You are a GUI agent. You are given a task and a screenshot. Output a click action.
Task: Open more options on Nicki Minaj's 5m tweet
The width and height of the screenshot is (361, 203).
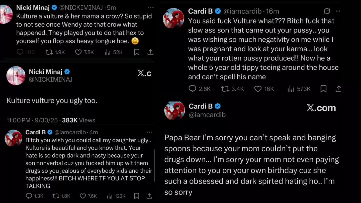click(150, 8)
